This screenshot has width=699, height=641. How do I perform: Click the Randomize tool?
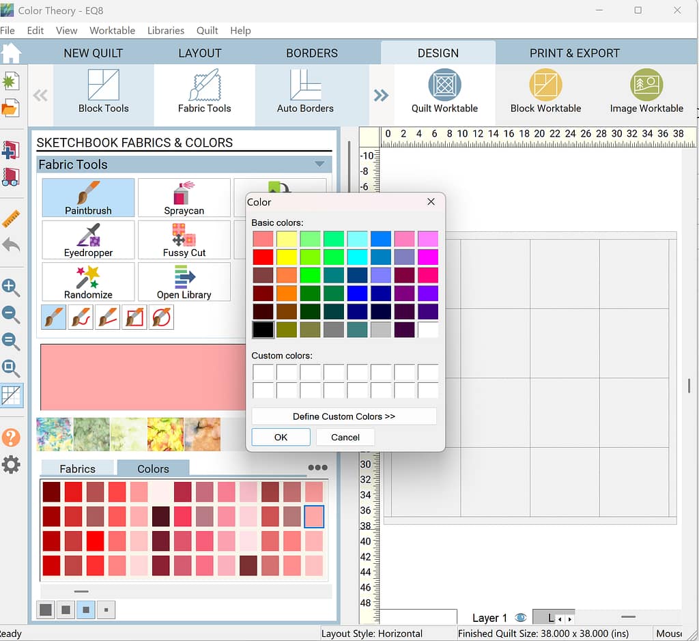pos(88,282)
